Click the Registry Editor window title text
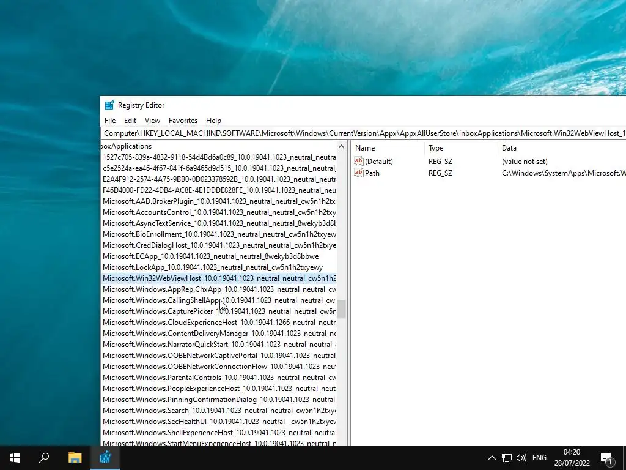626x470 pixels. point(141,105)
